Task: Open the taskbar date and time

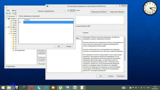Action: pos(155,88)
